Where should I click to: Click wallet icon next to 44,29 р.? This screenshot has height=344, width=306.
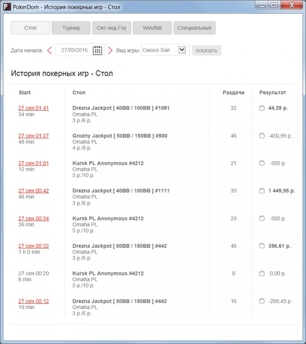(262, 108)
